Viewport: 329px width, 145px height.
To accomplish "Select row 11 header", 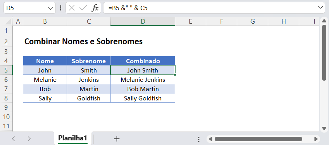I will point(6,126).
